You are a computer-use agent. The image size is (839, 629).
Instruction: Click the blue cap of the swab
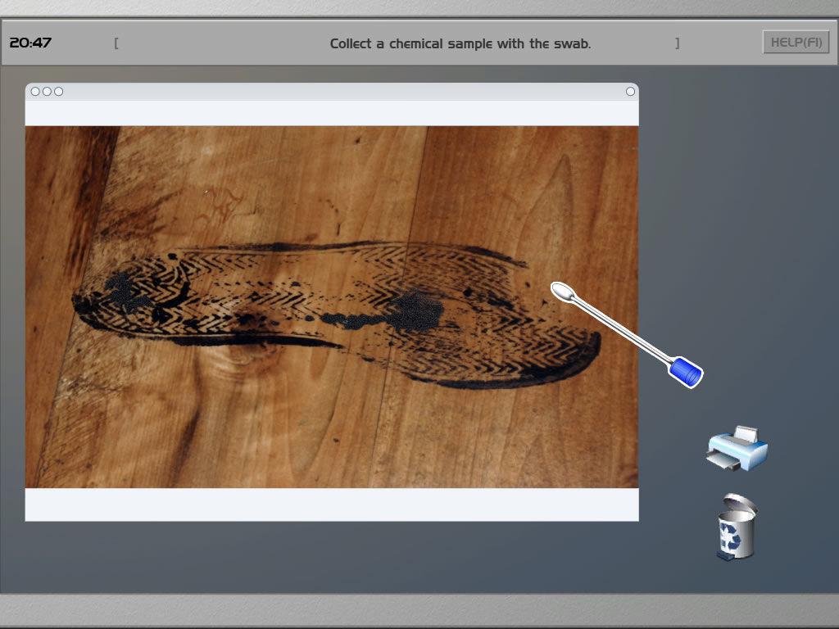pyautogui.click(x=686, y=372)
